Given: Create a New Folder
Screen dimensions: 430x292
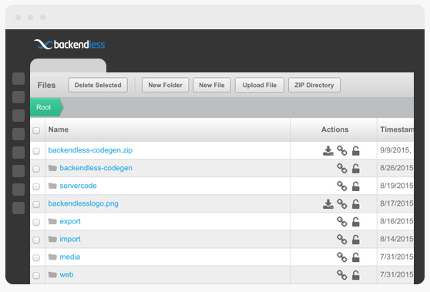Looking at the screenshot, I should click(x=166, y=85).
